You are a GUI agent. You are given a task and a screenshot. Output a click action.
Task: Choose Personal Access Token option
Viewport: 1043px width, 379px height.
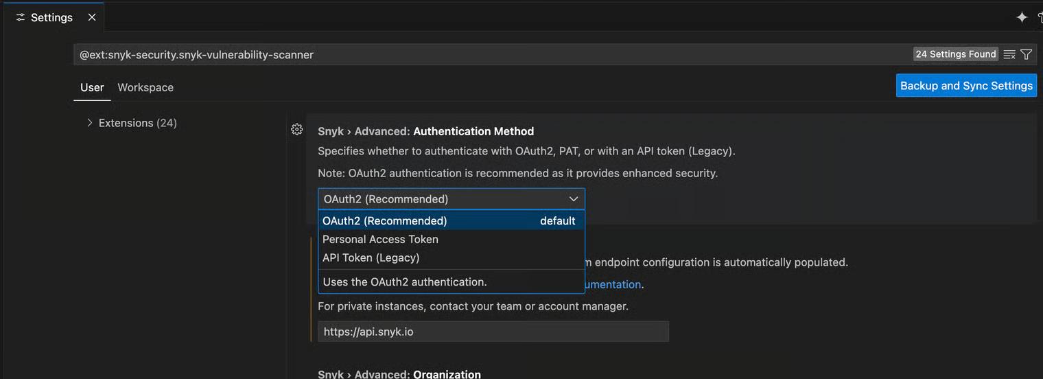click(x=452, y=239)
